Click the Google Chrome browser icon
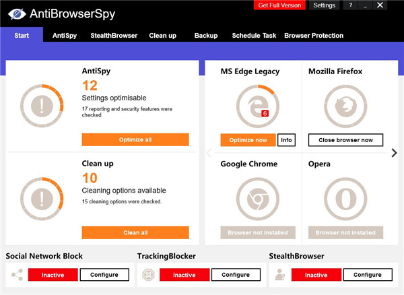 (x=258, y=199)
